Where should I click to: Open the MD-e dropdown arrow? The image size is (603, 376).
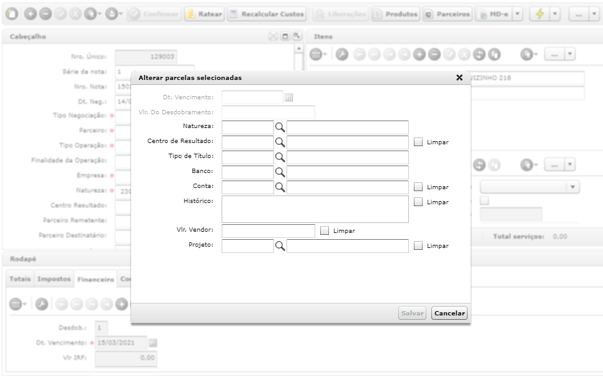[x=517, y=14]
